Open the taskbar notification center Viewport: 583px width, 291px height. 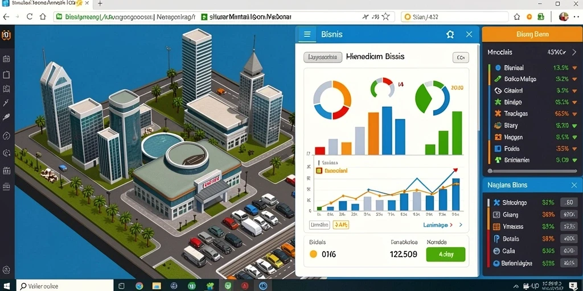click(x=573, y=286)
